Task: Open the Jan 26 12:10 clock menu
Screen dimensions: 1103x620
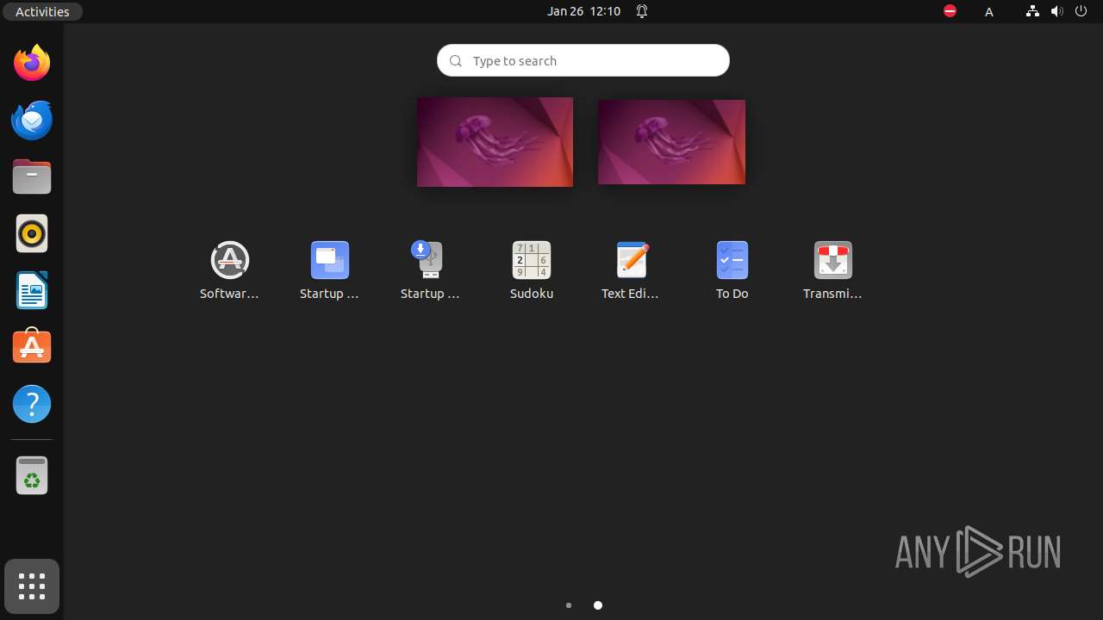Action: click(x=583, y=11)
